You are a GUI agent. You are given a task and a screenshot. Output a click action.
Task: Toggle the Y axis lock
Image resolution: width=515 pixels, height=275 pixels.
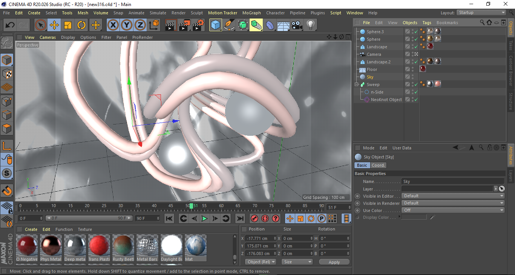click(x=127, y=25)
